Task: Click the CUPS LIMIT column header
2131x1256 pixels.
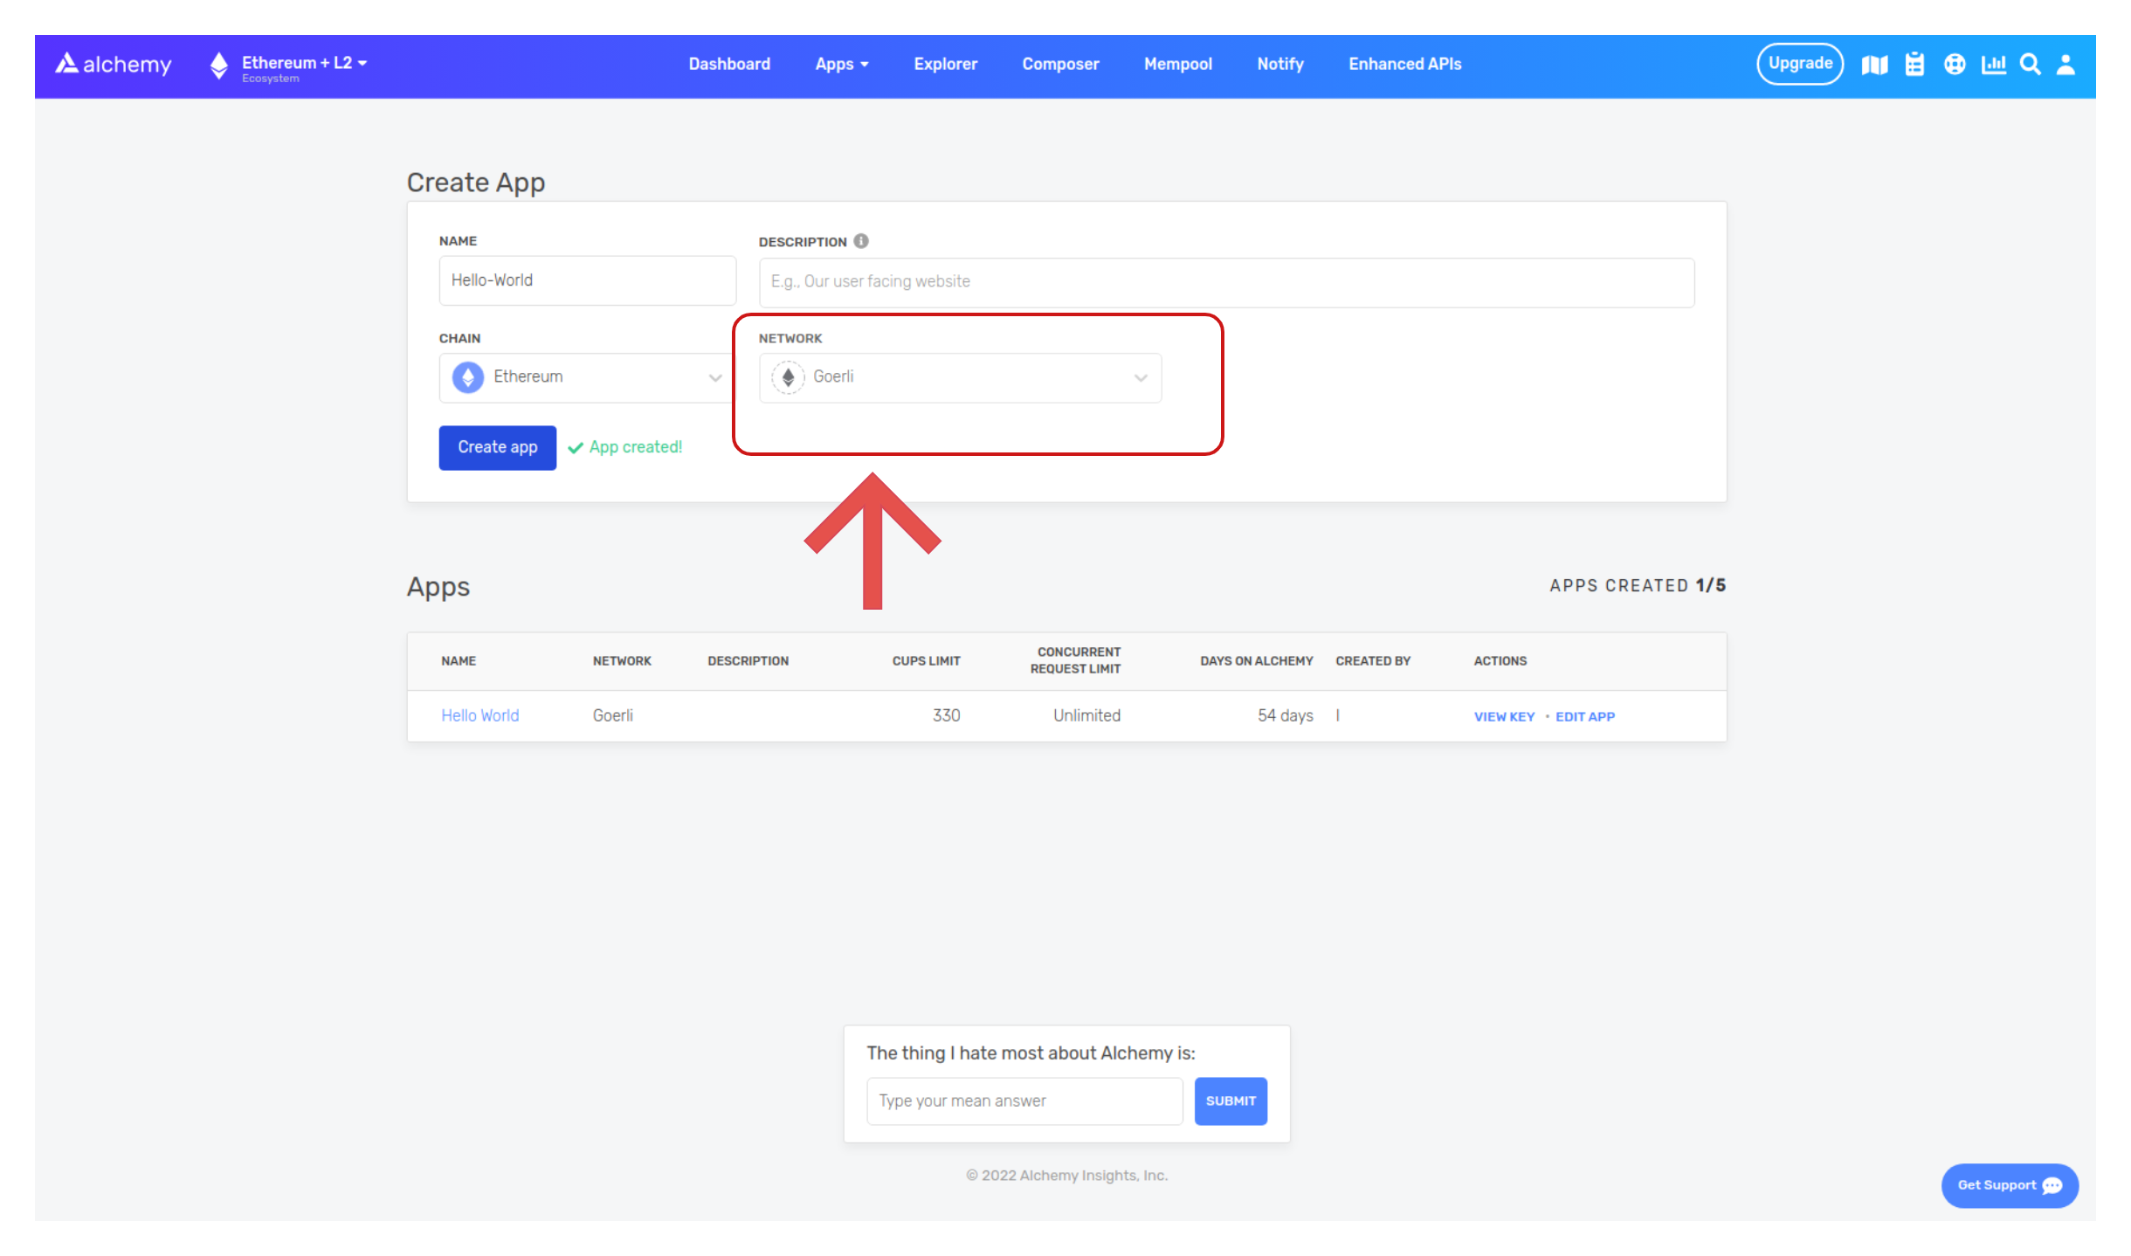Action: tap(926, 661)
